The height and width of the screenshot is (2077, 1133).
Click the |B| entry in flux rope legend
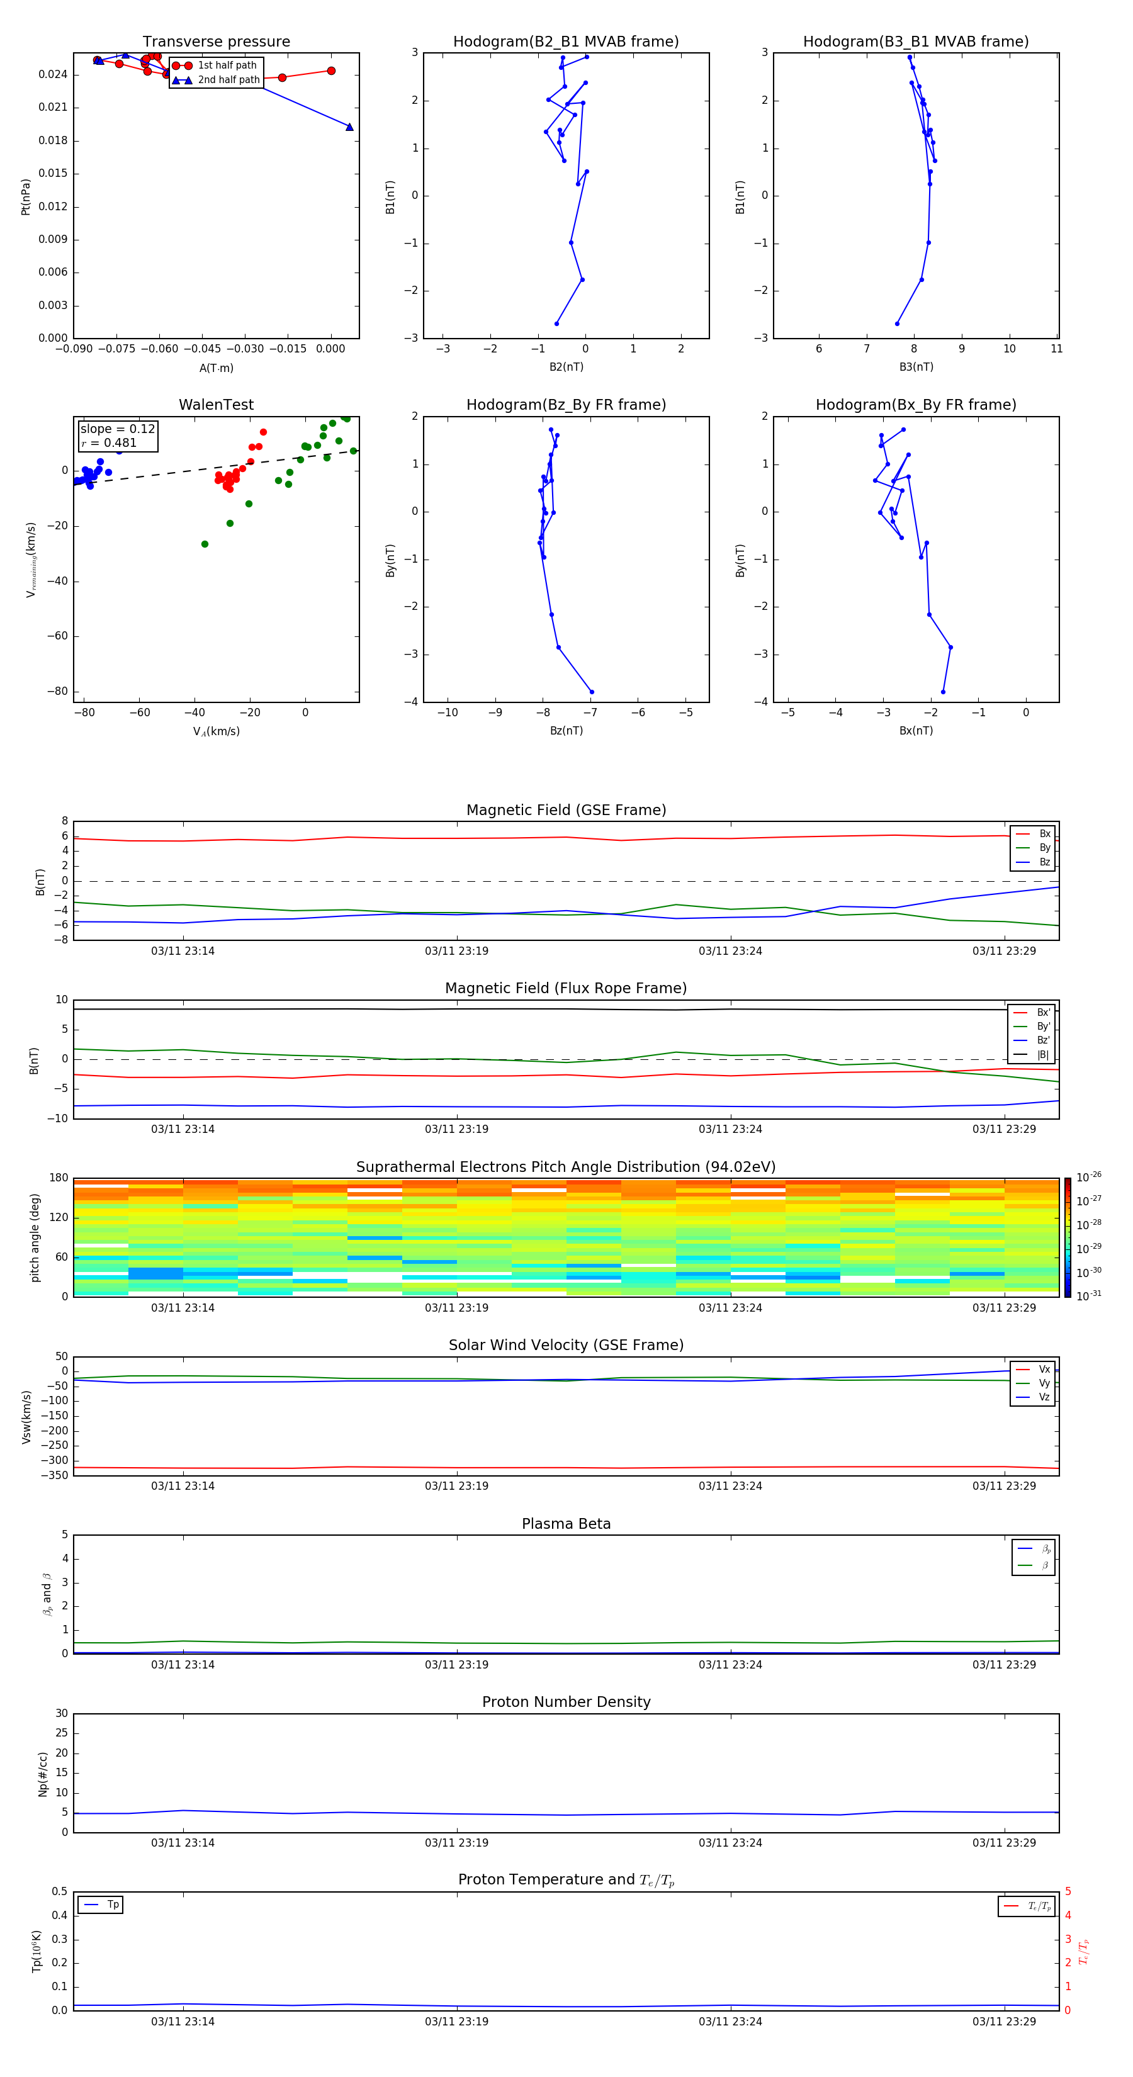tap(1032, 1055)
